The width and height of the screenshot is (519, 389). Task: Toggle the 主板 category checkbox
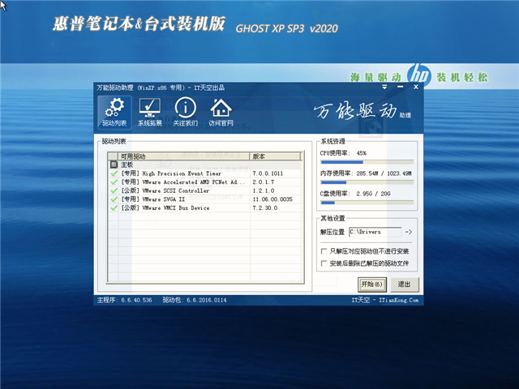(114, 165)
